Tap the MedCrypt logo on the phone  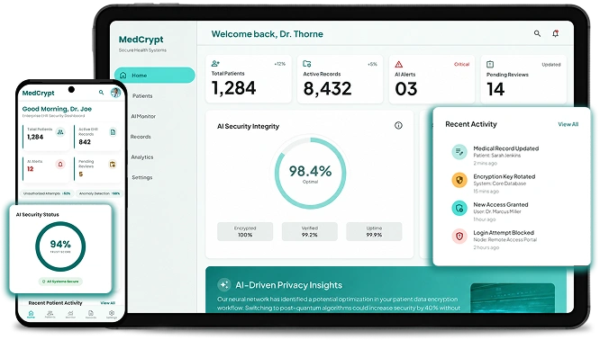pyautogui.click(x=38, y=93)
